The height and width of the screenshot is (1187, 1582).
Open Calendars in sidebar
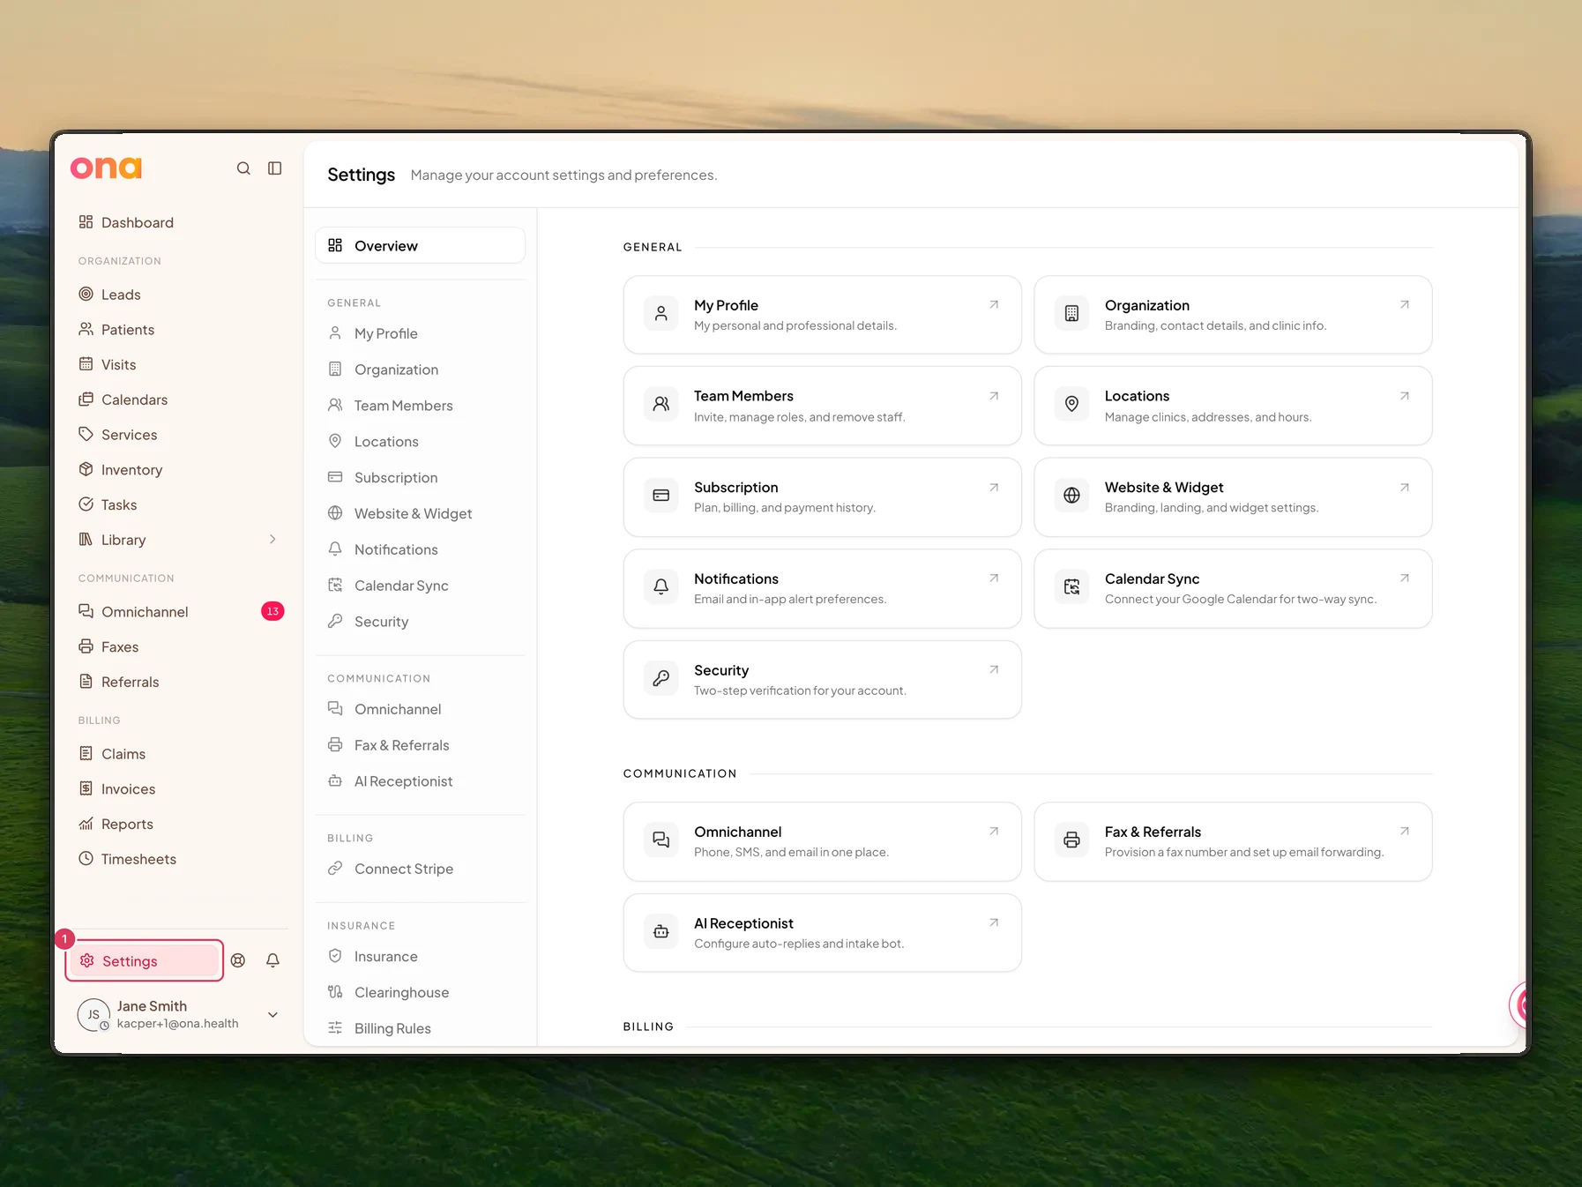pyautogui.click(x=179, y=399)
